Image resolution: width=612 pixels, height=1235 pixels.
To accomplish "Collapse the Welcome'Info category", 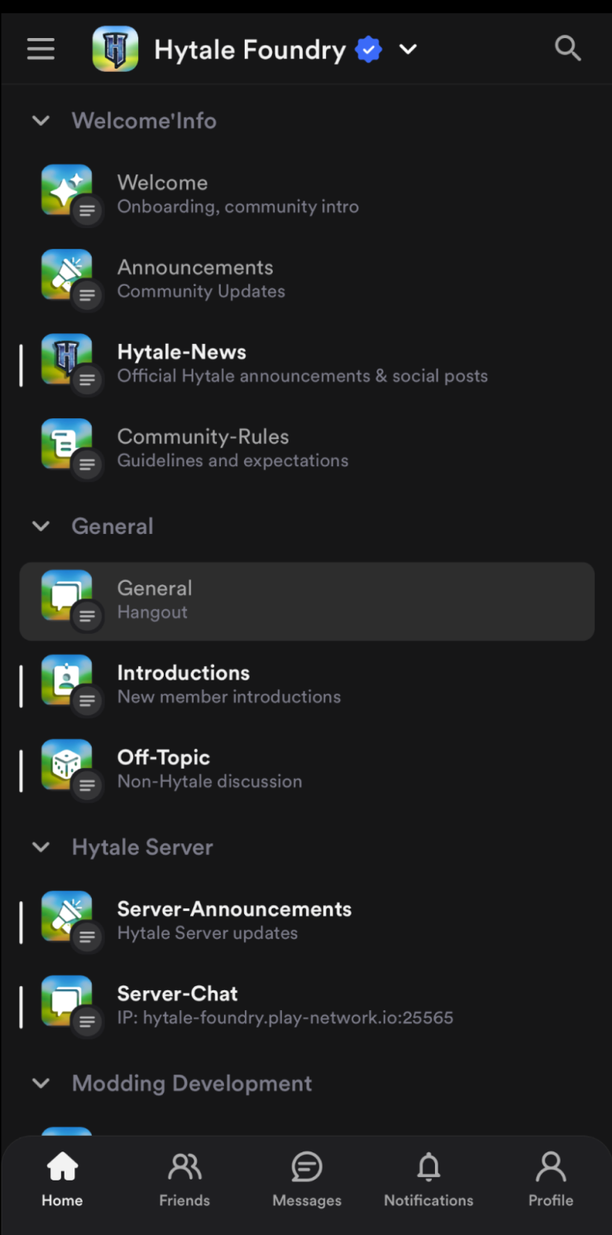I will [x=41, y=121].
